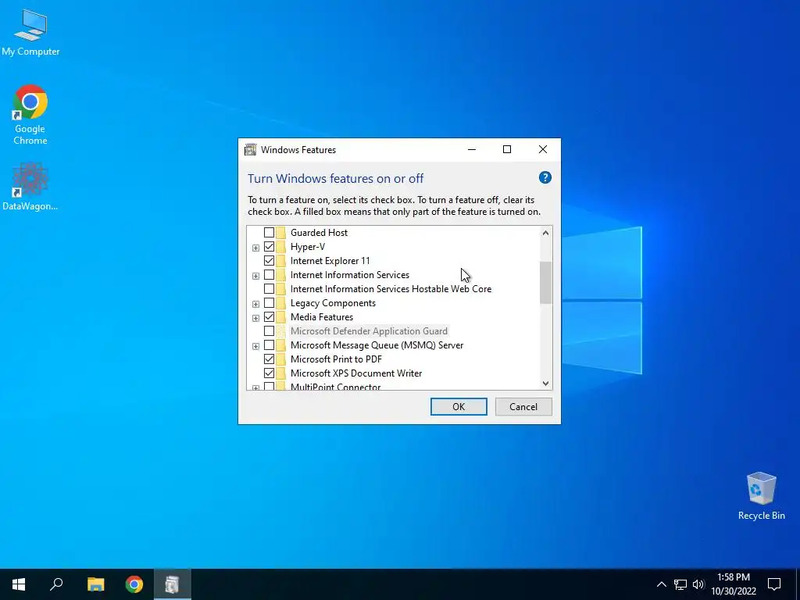Click the feature list scrollbar thumb
Image resolution: width=800 pixels, height=600 pixels.
coord(545,283)
